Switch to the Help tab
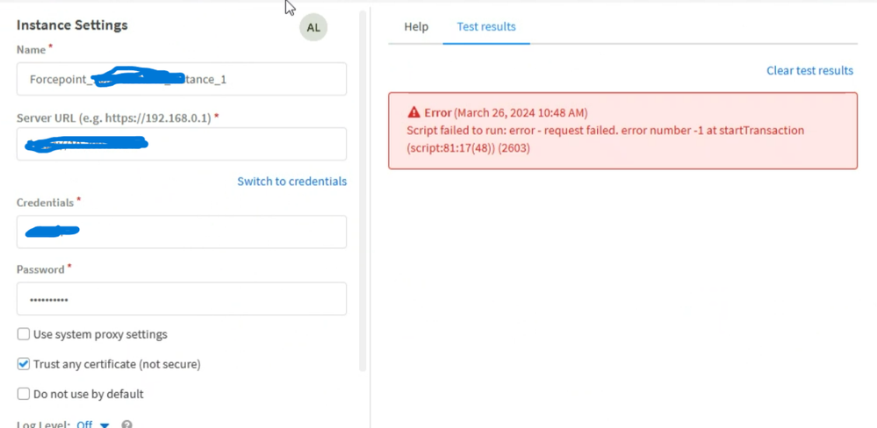 (416, 26)
